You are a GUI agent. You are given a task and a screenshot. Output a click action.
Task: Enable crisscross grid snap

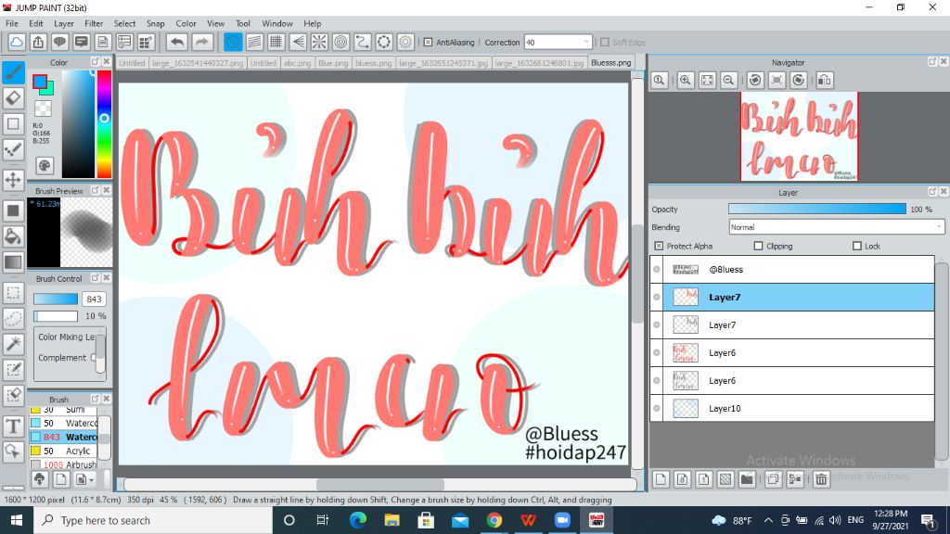[276, 43]
